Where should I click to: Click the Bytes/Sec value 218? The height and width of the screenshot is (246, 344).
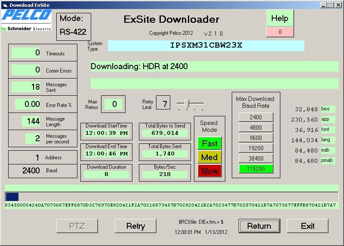(x=165, y=174)
